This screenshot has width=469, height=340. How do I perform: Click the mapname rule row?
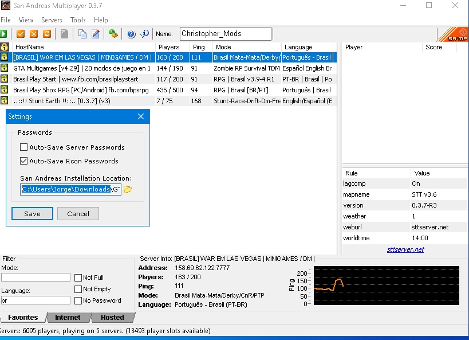tap(405, 194)
